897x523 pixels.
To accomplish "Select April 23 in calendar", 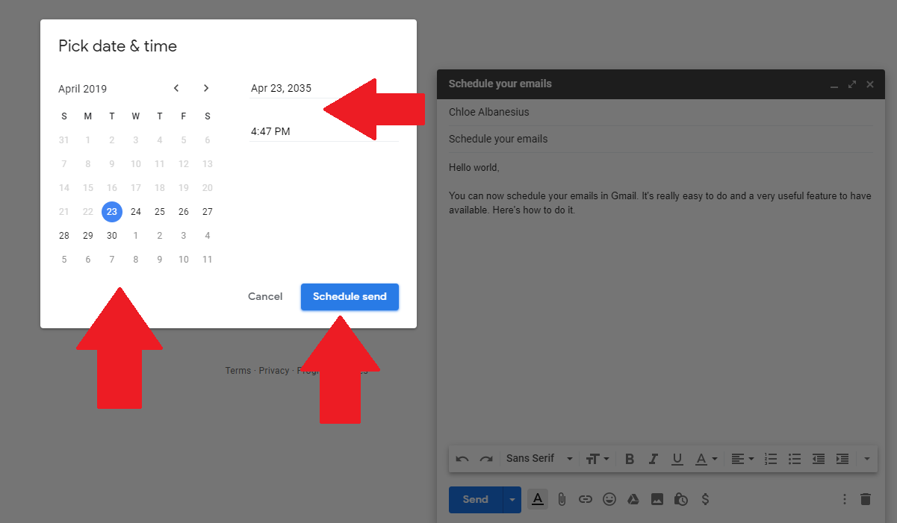I will click(x=112, y=212).
